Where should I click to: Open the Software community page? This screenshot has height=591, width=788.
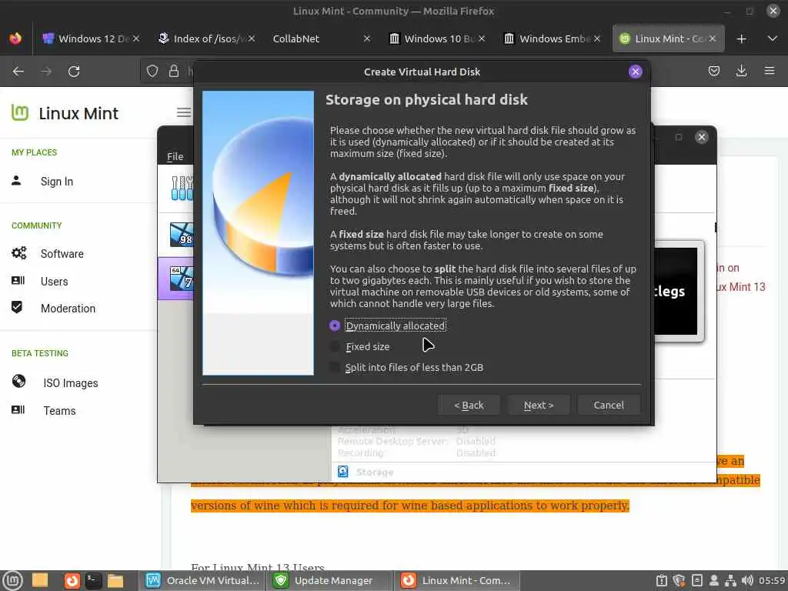(62, 254)
